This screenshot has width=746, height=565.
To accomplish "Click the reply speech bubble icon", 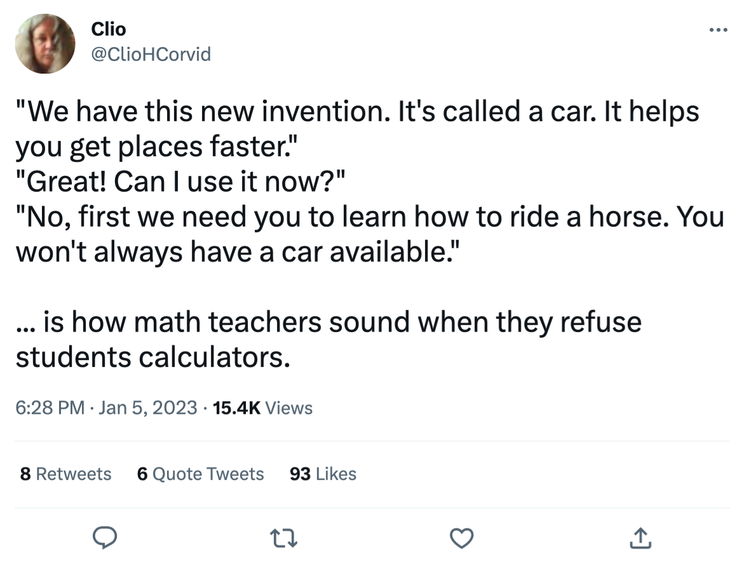I will [x=105, y=539].
